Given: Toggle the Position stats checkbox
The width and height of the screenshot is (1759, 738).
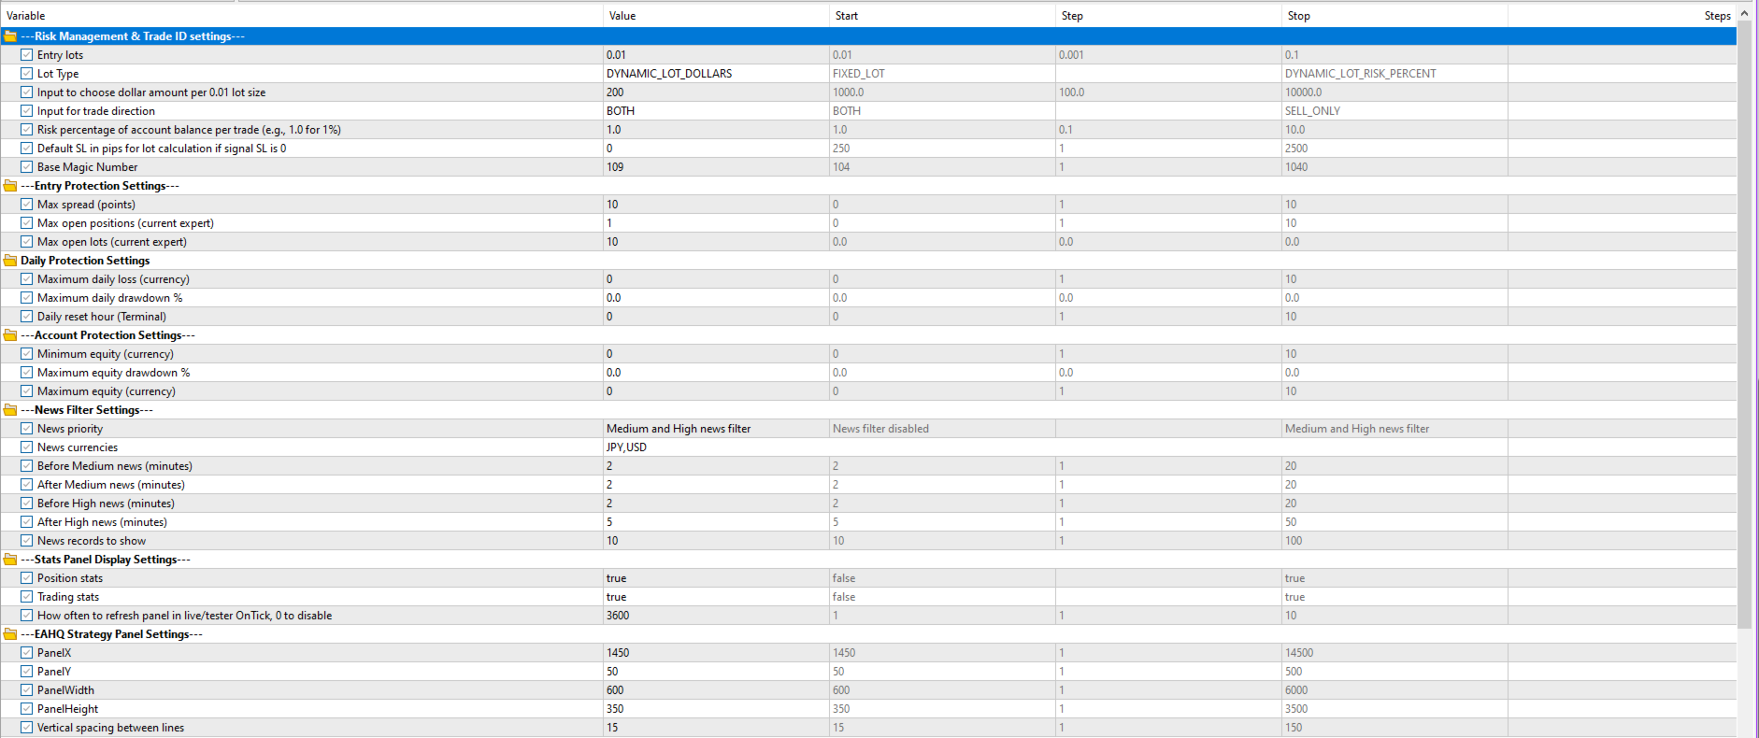Looking at the screenshot, I should tap(27, 578).
